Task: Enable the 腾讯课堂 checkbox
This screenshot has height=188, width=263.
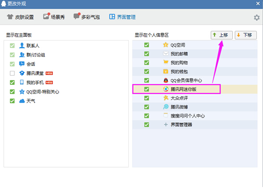Action: [x=12, y=73]
